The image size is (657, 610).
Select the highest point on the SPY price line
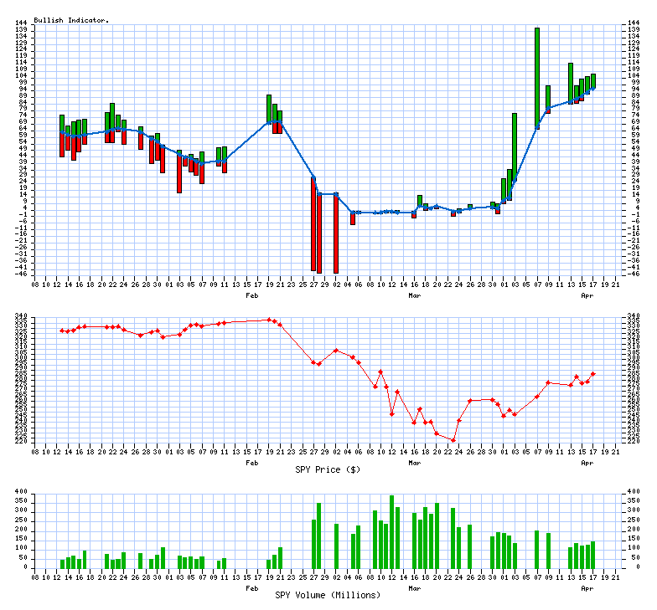(269, 319)
